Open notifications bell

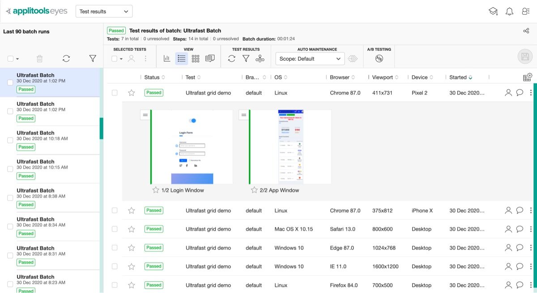[509, 12]
